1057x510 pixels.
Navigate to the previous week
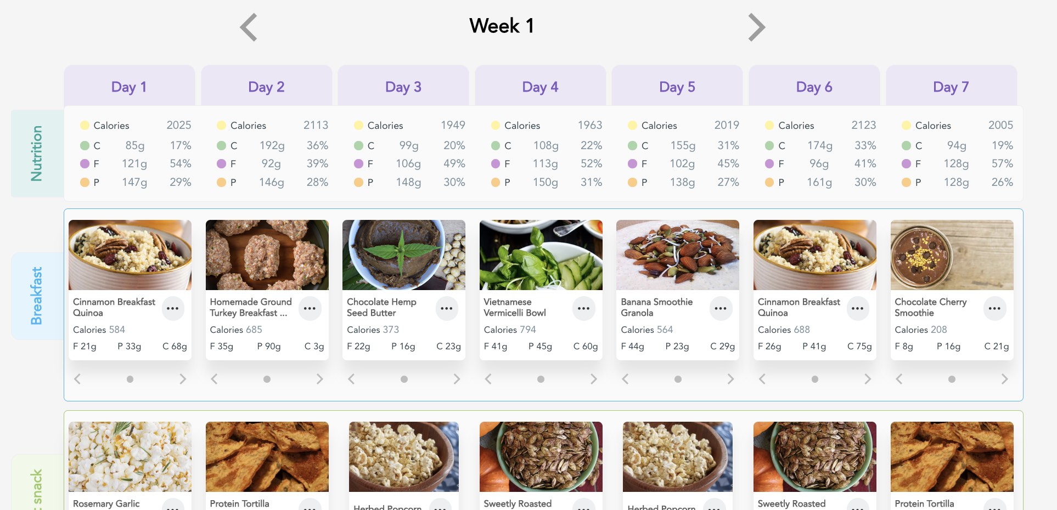(x=248, y=26)
